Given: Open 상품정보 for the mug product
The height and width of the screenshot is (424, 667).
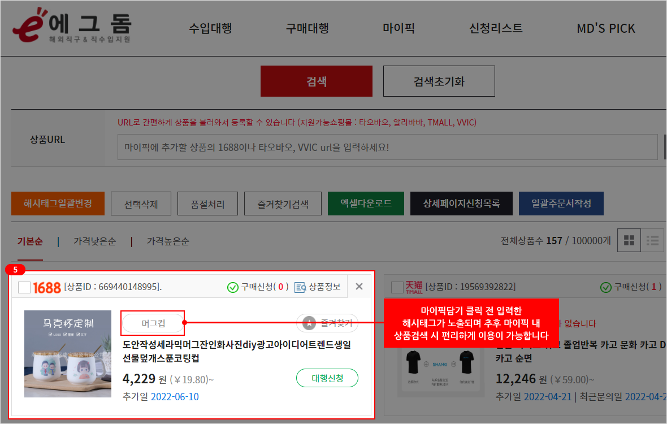Looking at the screenshot, I should 318,287.
